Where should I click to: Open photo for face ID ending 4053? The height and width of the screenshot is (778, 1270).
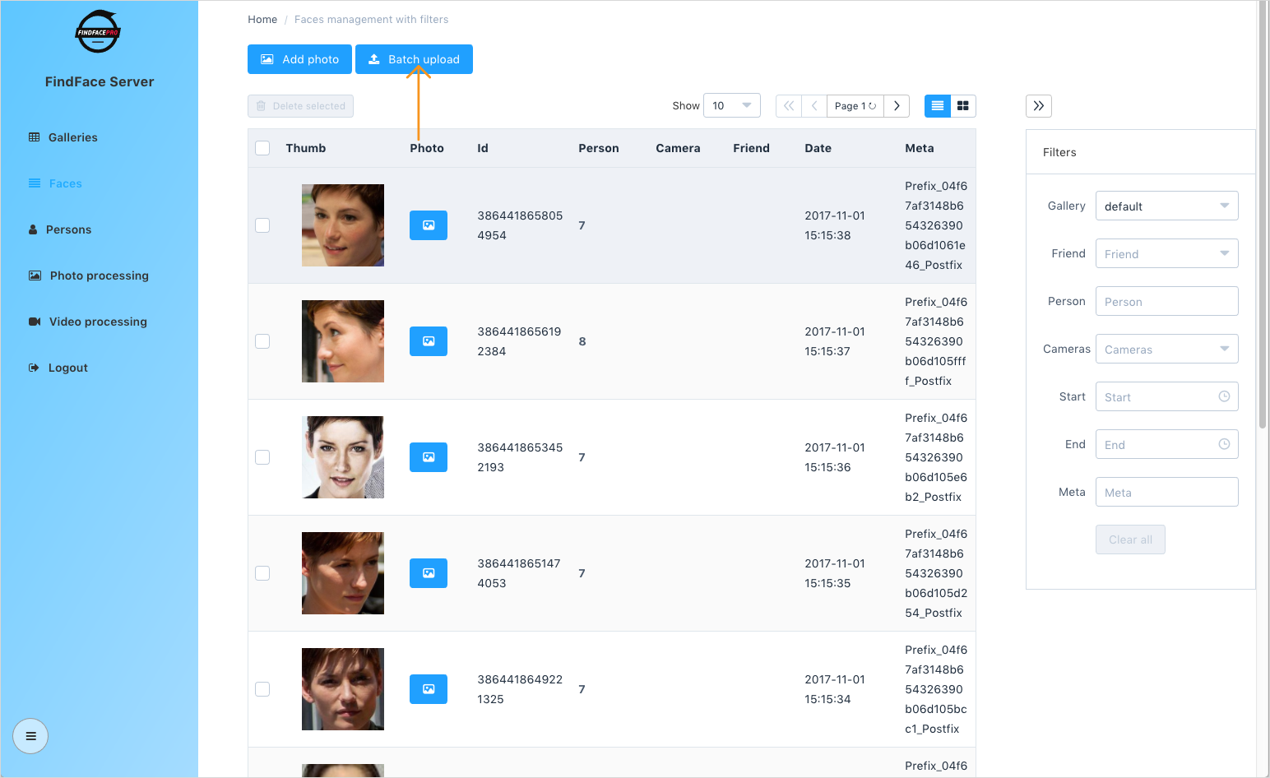pyautogui.click(x=429, y=573)
